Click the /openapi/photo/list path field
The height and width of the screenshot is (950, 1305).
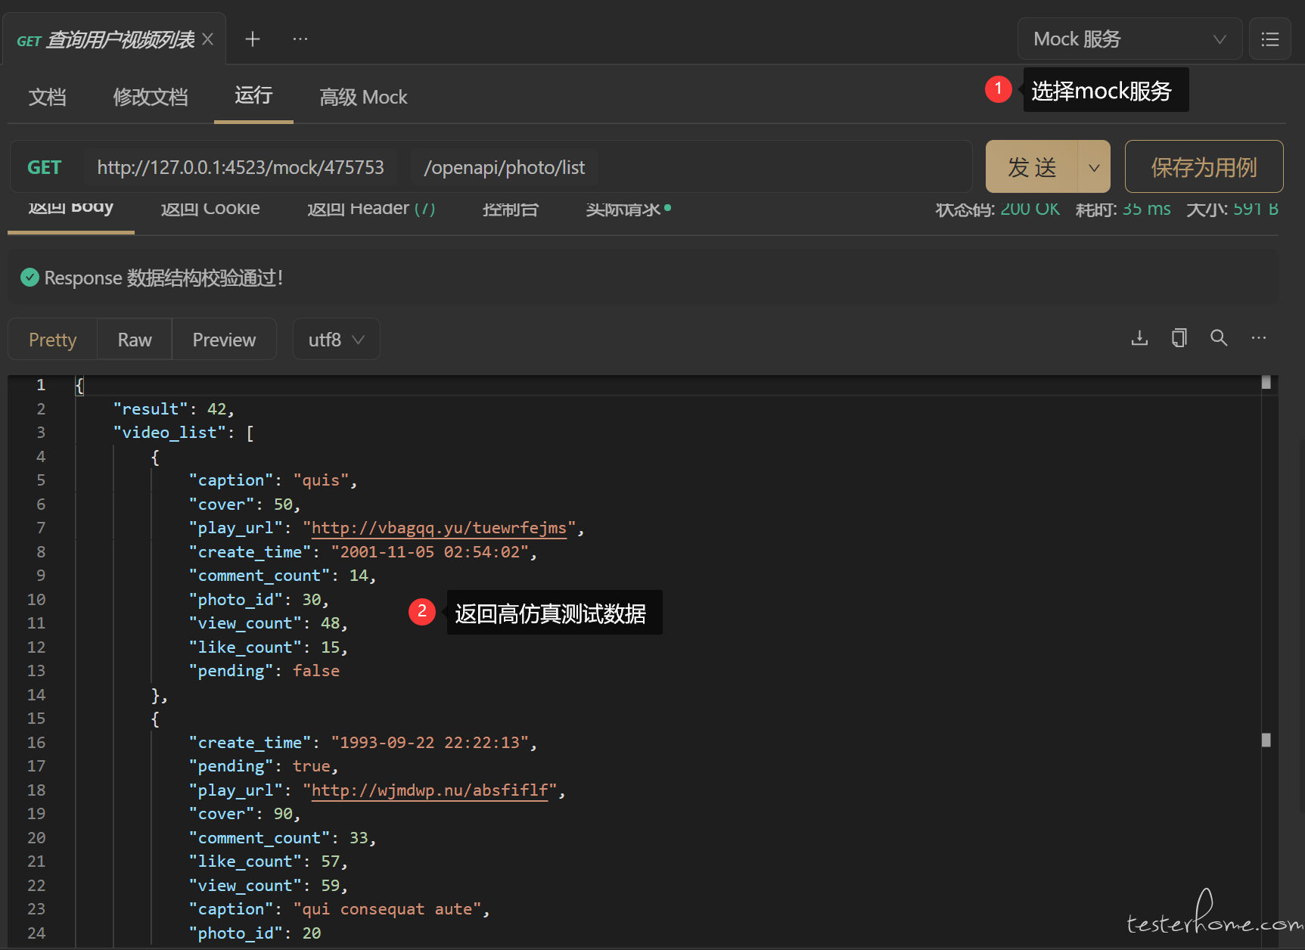pyautogui.click(x=505, y=167)
